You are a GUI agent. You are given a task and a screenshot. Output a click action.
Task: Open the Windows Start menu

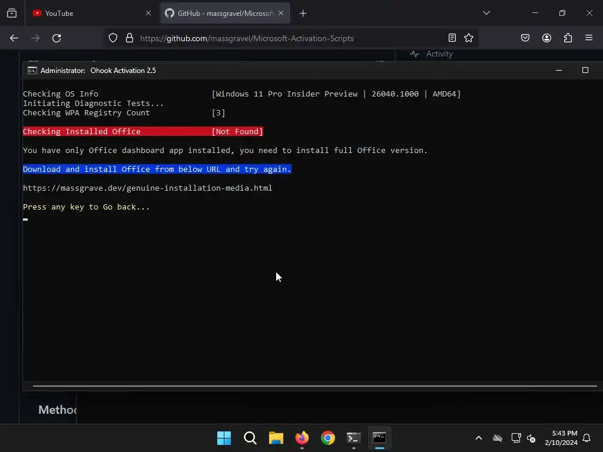pos(224,438)
